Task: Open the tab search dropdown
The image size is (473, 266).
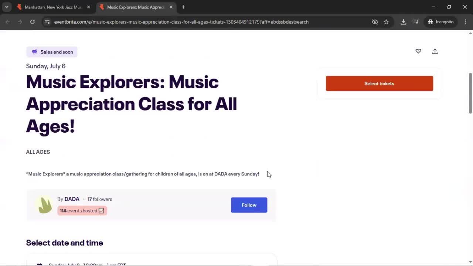Action: pyautogui.click(x=7, y=7)
